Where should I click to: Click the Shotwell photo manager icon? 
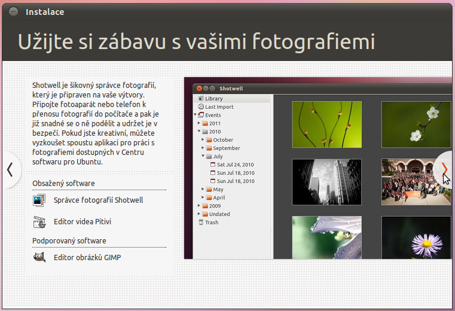(39, 200)
